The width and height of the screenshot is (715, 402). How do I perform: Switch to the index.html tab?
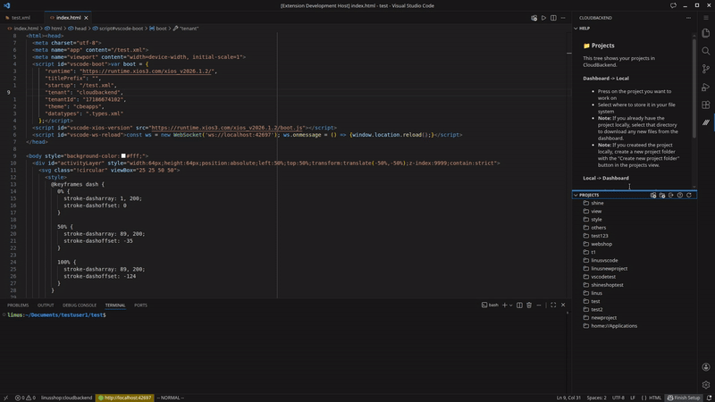pyautogui.click(x=68, y=18)
